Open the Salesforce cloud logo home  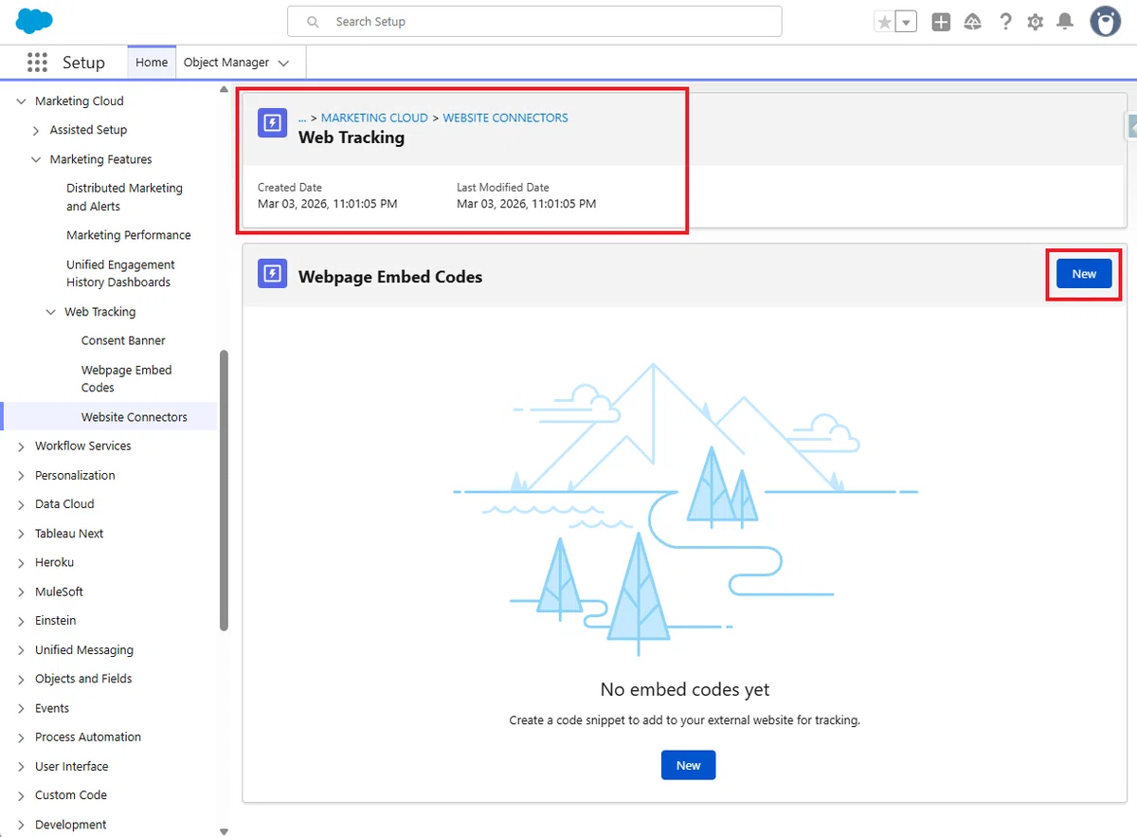(x=34, y=21)
